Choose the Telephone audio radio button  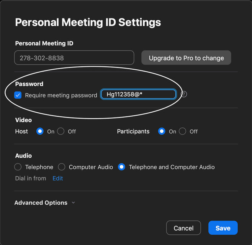coord(18,167)
